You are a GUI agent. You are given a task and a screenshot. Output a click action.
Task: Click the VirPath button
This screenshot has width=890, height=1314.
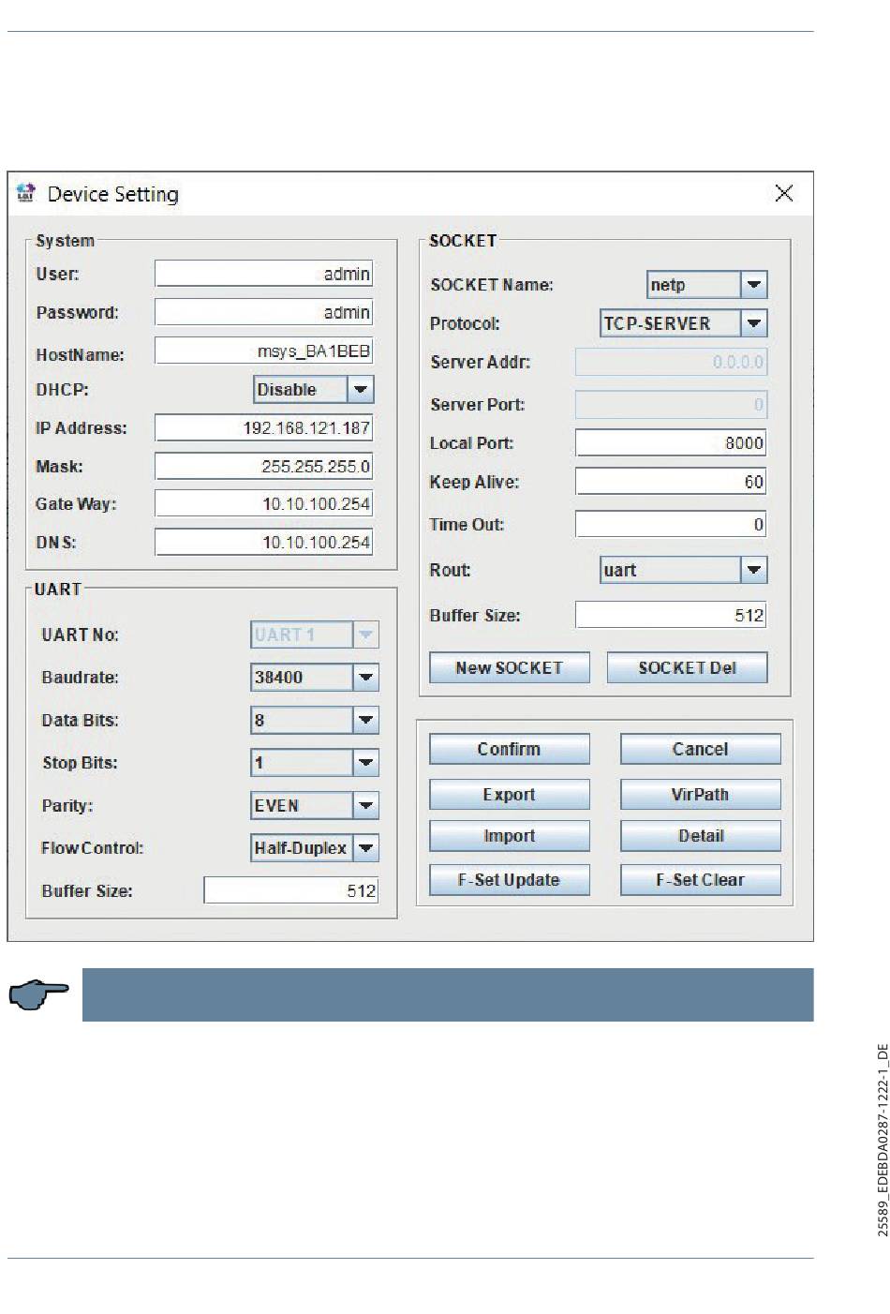(700, 794)
